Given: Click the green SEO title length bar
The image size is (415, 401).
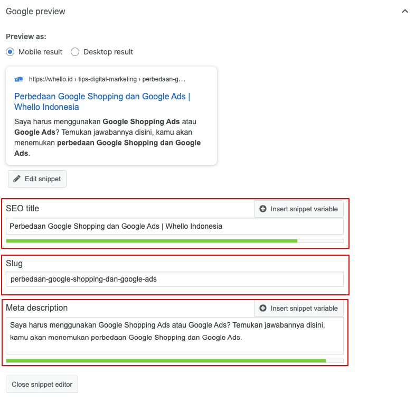Looking at the screenshot, I should click(151, 241).
